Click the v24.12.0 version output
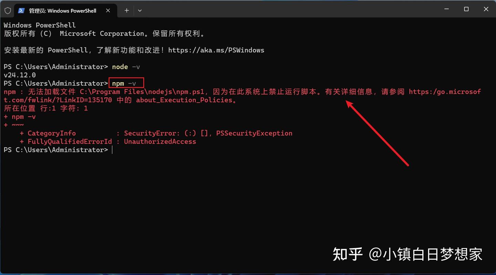This screenshot has width=496, height=275. (x=20, y=75)
